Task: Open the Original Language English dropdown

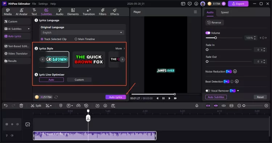Action: [x=82, y=33]
